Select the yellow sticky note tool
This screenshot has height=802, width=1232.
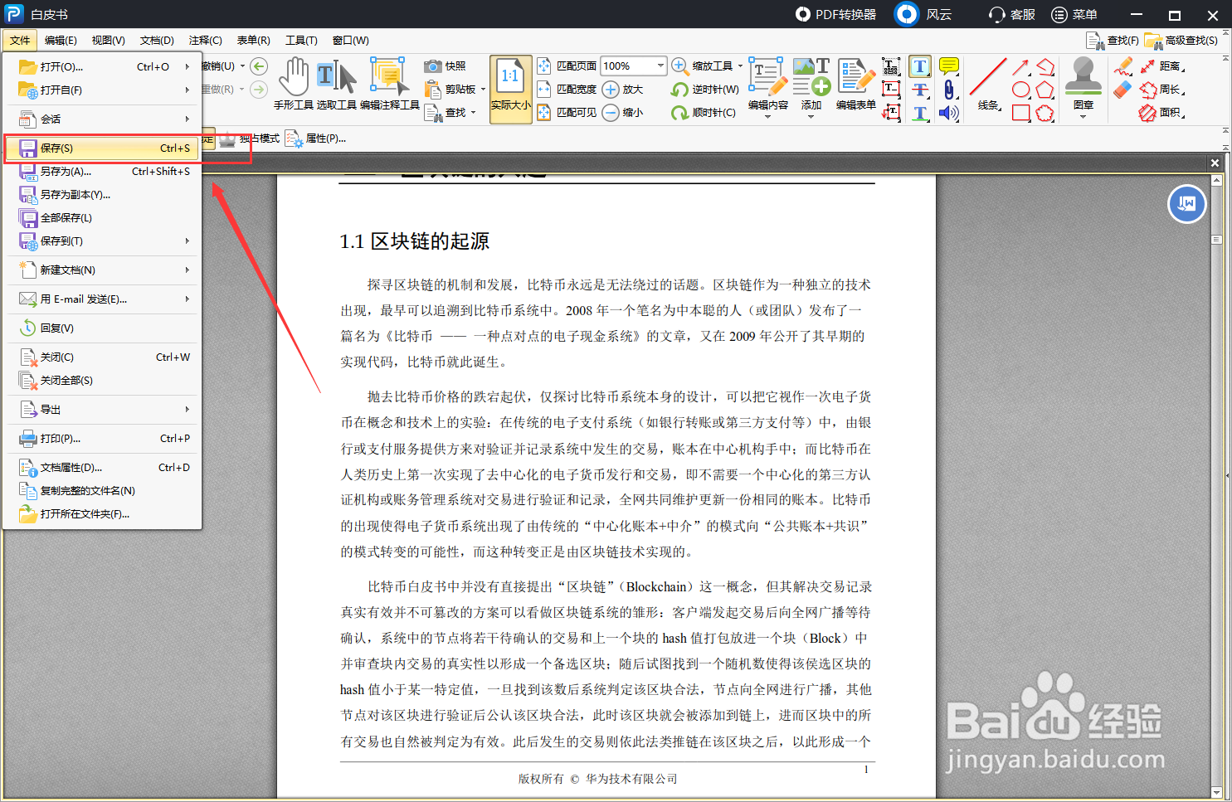click(949, 66)
